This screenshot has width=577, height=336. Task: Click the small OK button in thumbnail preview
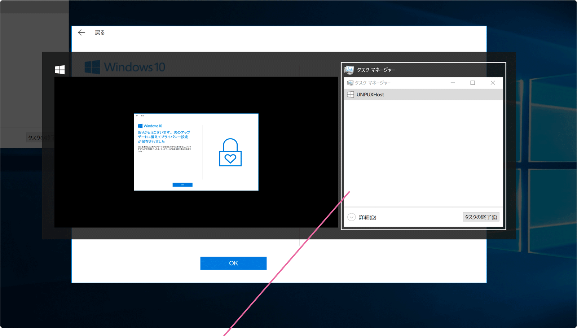click(182, 185)
